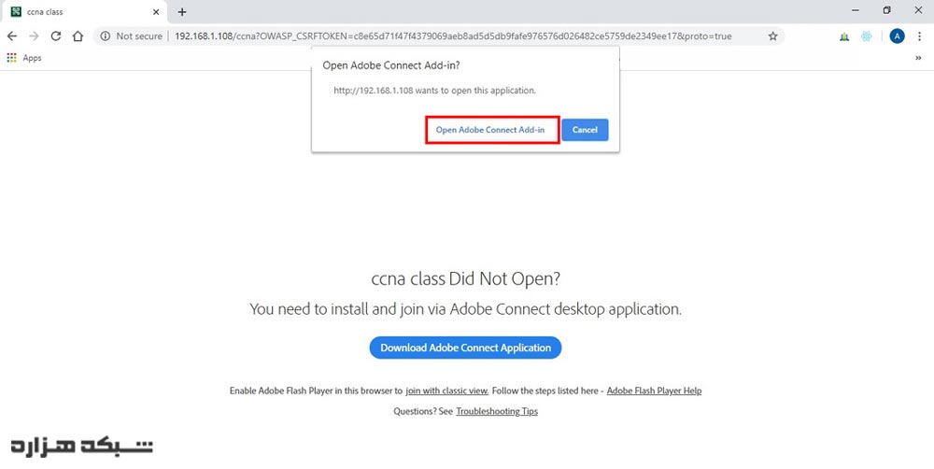Viewport: 934px width, 469px height.
Task: Close the ccna class tab
Action: click(x=156, y=12)
